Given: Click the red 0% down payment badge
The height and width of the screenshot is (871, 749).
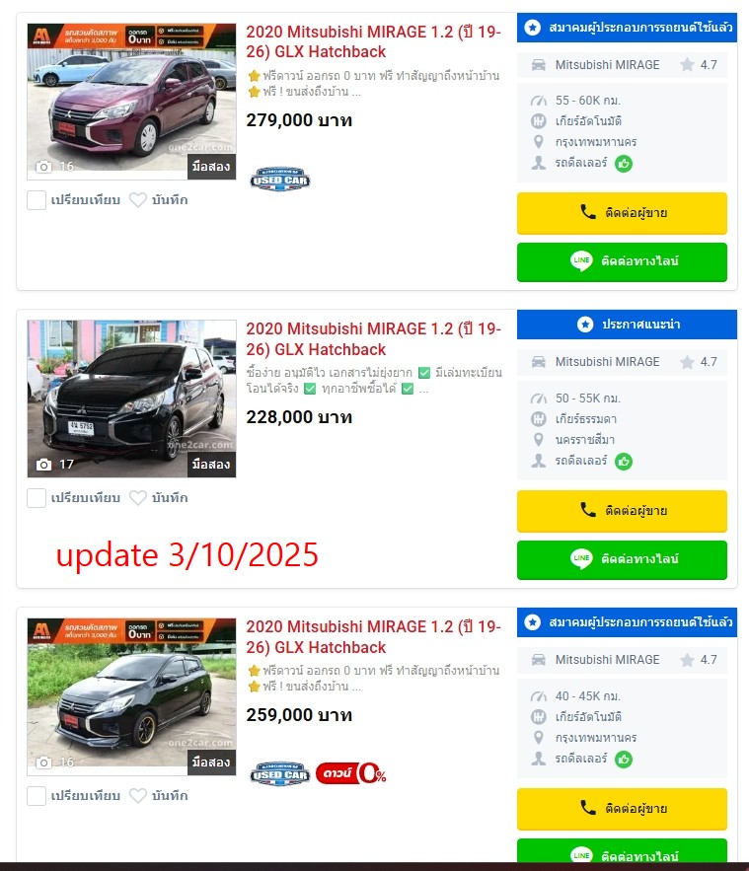Looking at the screenshot, I should click(x=350, y=773).
